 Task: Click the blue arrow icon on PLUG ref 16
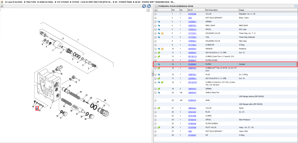(x=159, y=74)
